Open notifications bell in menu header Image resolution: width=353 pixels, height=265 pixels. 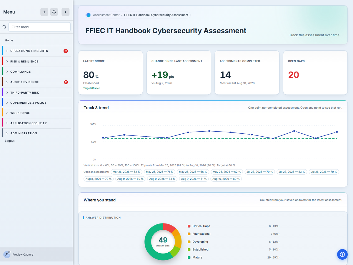[x=54, y=12]
